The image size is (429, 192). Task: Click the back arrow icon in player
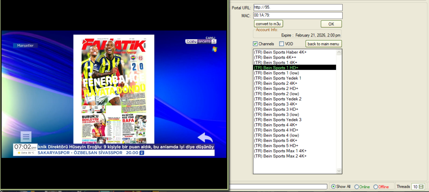coord(205,138)
